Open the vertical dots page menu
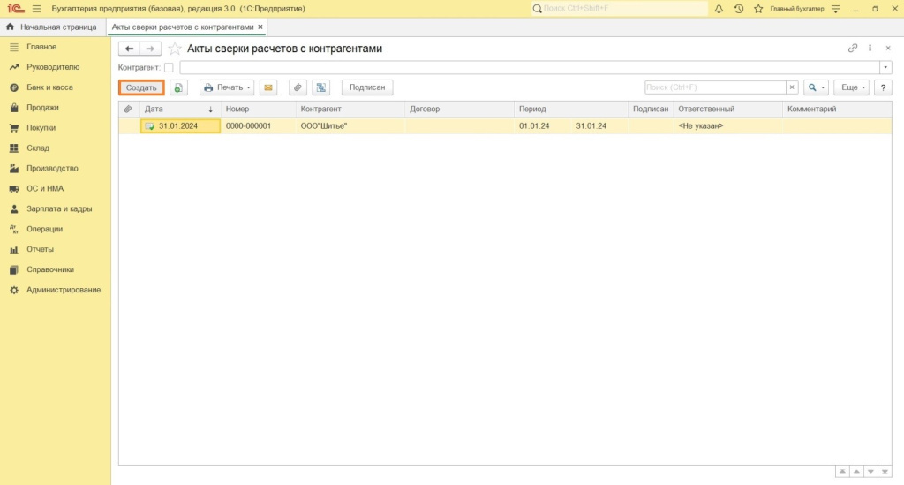 [870, 49]
